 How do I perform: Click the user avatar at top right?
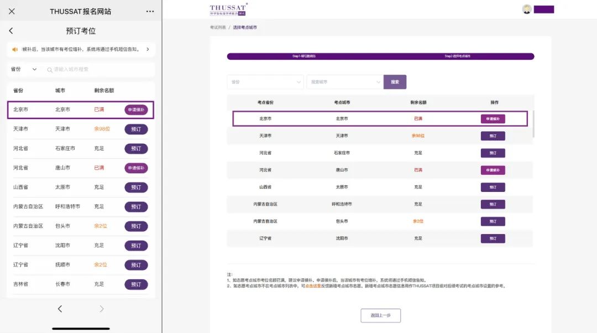tap(527, 9)
